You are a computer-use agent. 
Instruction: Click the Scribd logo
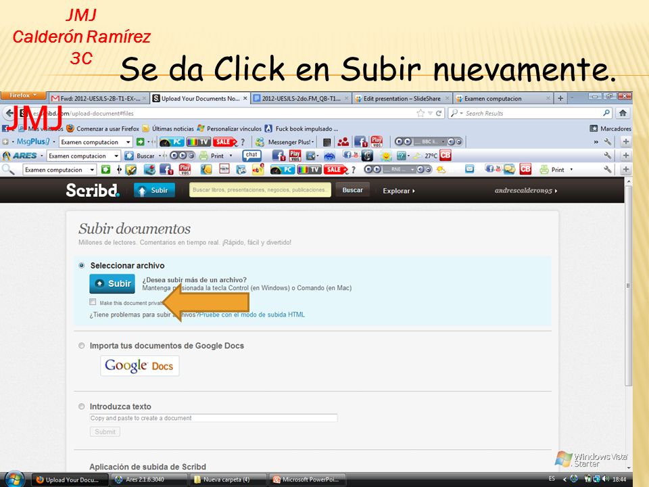coord(93,190)
